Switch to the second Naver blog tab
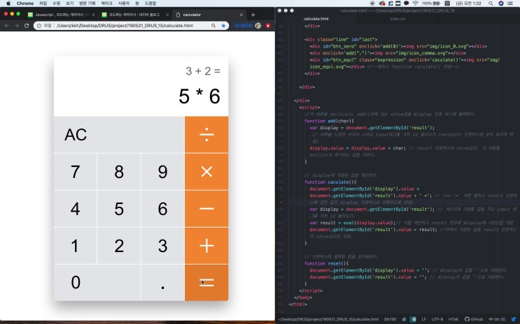The height and width of the screenshot is (324, 520). click(x=134, y=15)
